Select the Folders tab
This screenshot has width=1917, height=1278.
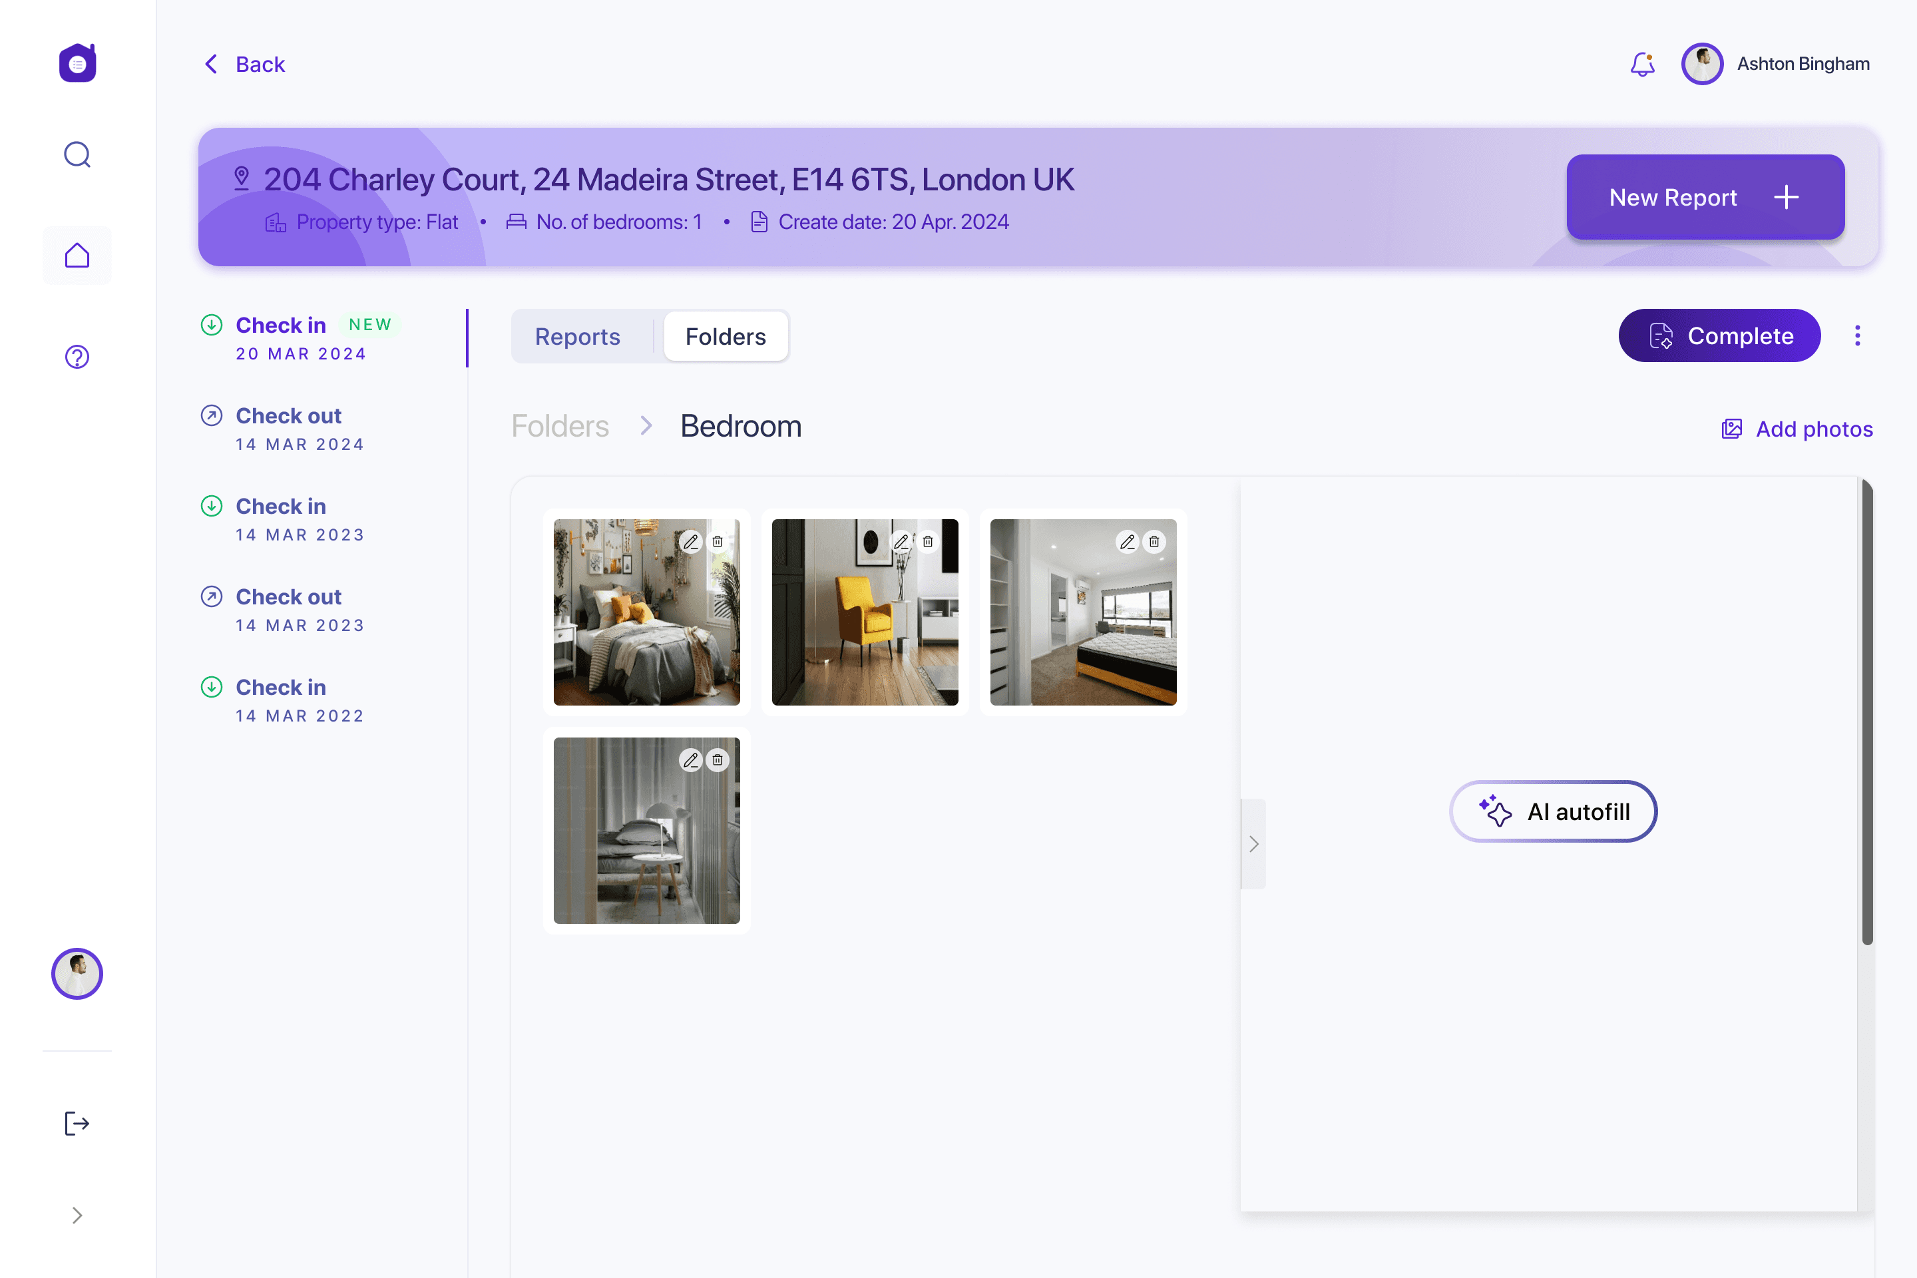(x=726, y=335)
